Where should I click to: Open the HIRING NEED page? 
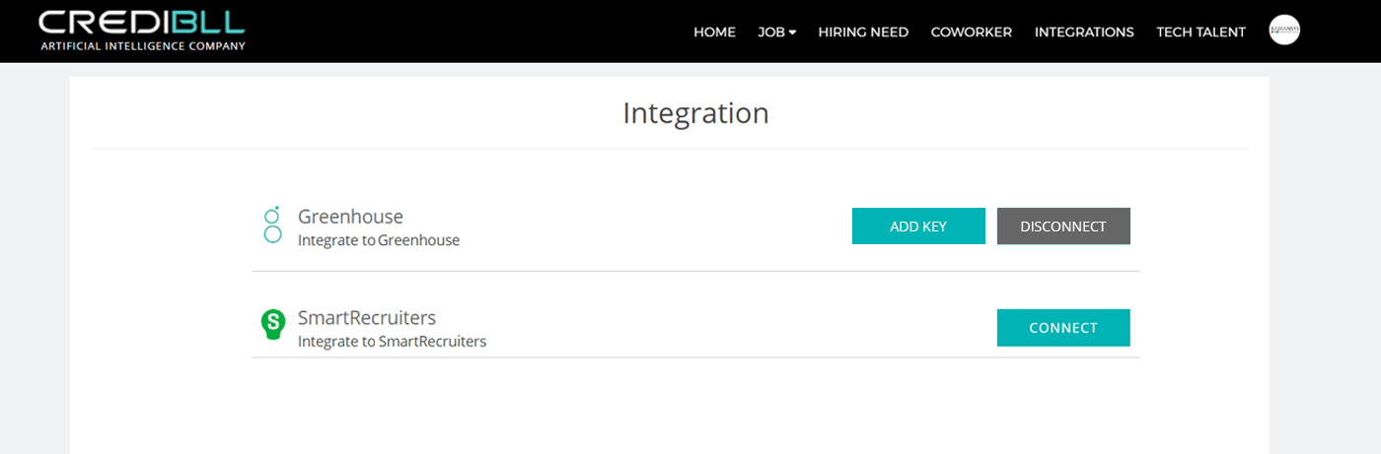coord(863,32)
